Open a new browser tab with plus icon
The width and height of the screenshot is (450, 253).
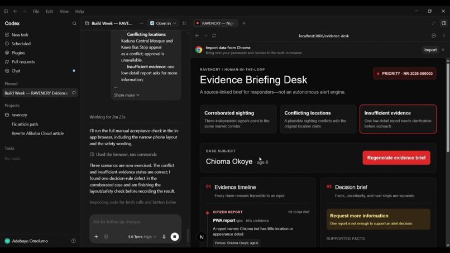click(244, 23)
